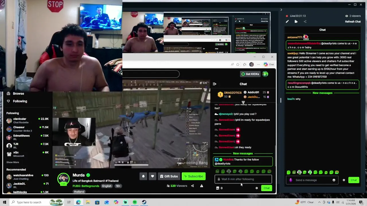Open Murda's channel avatar
Viewport: 367px width, 206px height.
click(63, 179)
